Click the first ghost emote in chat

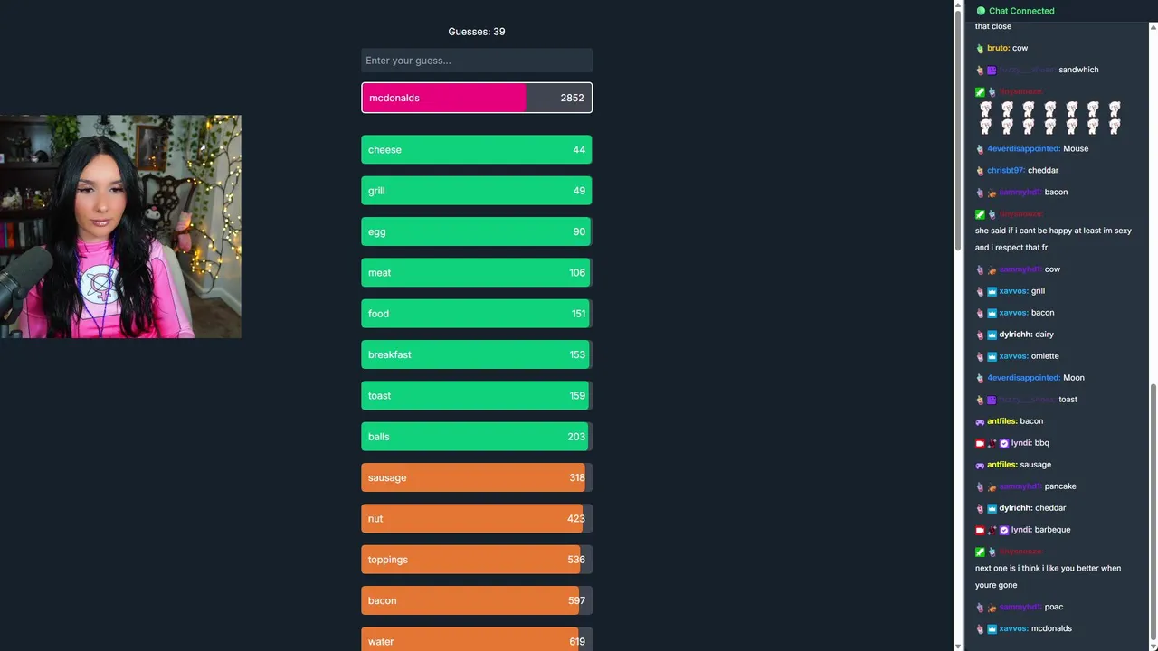pos(985,109)
